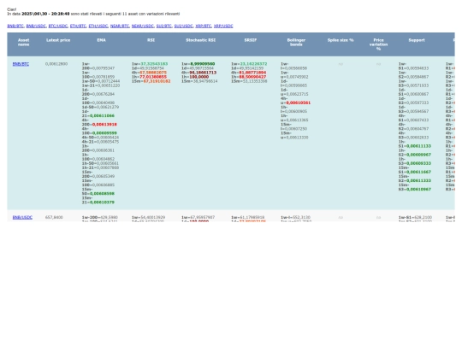Click the green EMA 15m-21 value 0,00610379

pyautogui.click(x=102, y=202)
